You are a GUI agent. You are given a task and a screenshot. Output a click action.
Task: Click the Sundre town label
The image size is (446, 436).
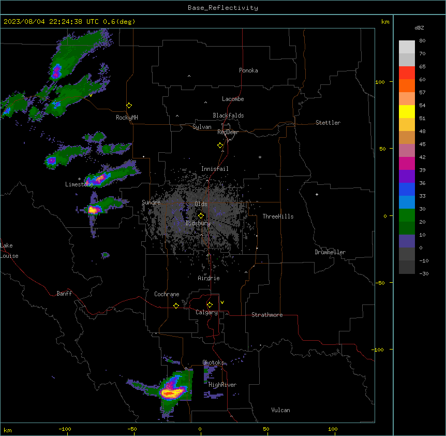[151, 202]
